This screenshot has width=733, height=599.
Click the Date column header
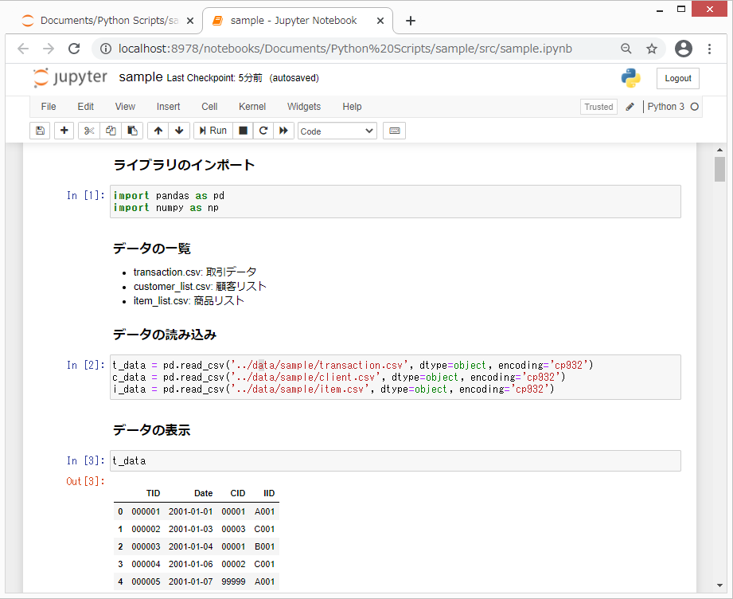coord(204,493)
